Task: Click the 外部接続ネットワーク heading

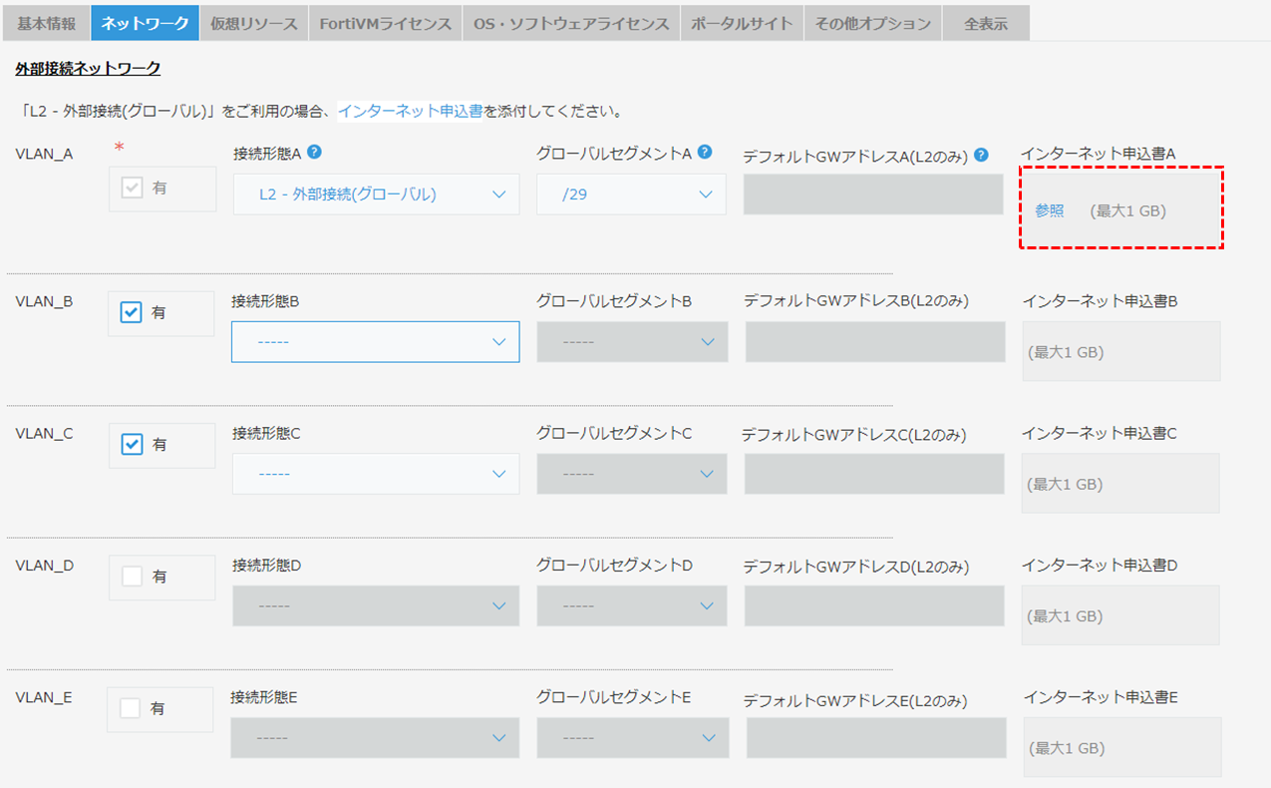Action: 88,68
